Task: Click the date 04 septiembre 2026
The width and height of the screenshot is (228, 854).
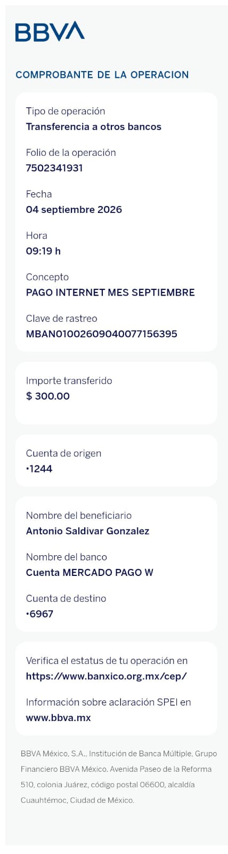Action: coord(74,210)
